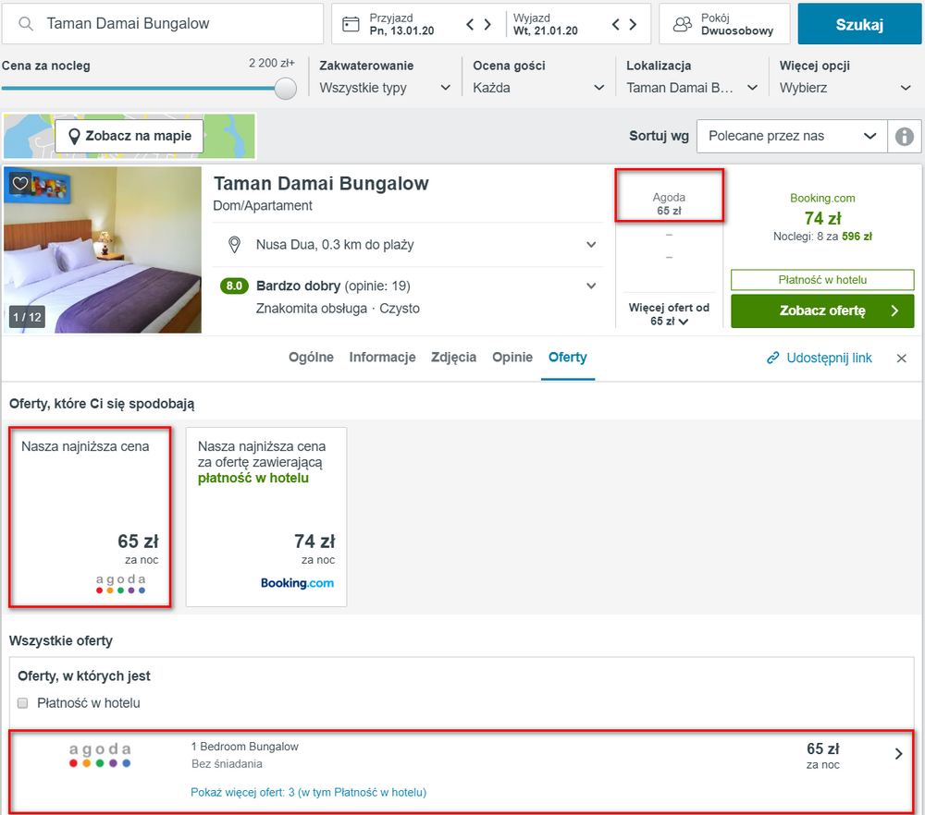Switch to the Ogólne tab
Image resolution: width=925 pixels, height=815 pixels.
(x=311, y=357)
